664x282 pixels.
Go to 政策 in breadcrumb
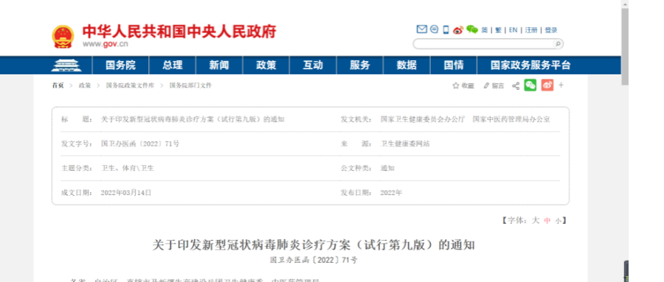[x=85, y=85]
